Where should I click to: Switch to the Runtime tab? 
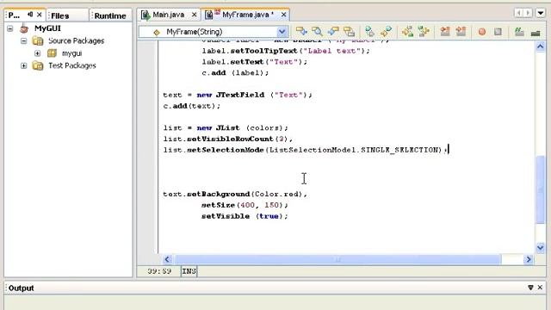110,15
